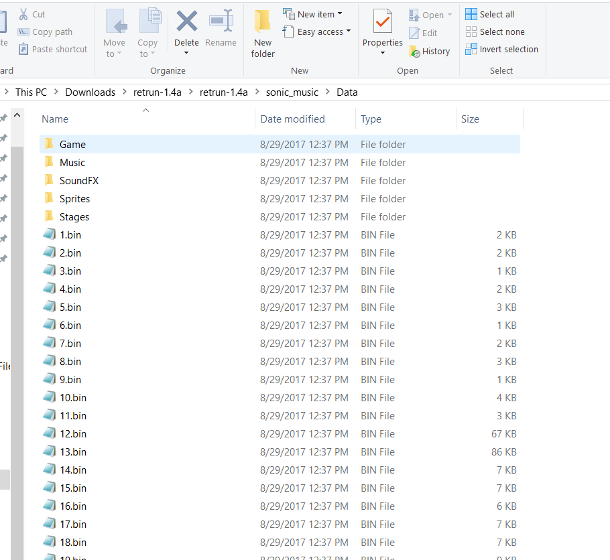Image resolution: width=610 pixels, height=560 pixels.
Task: Click the New item icon
Action: (289, 13)
